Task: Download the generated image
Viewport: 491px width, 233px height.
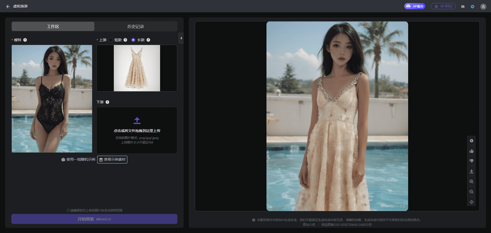Action: [472, 171]
